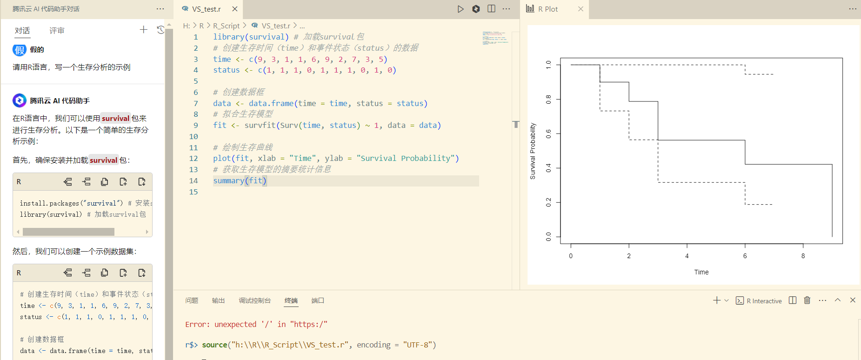Click the hexagon AI assistant icon in editor toolbar
Image resolution: width=861 pixels, height=360 pixels.
coord(476,9)
